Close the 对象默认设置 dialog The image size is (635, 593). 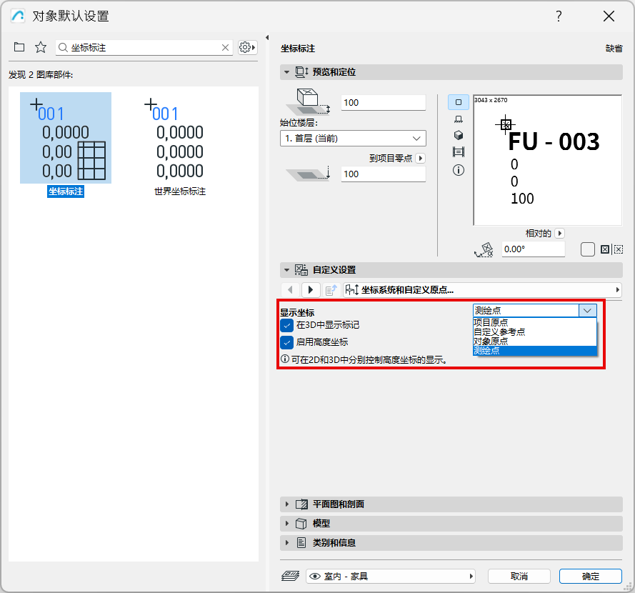[x=609, y=16]
